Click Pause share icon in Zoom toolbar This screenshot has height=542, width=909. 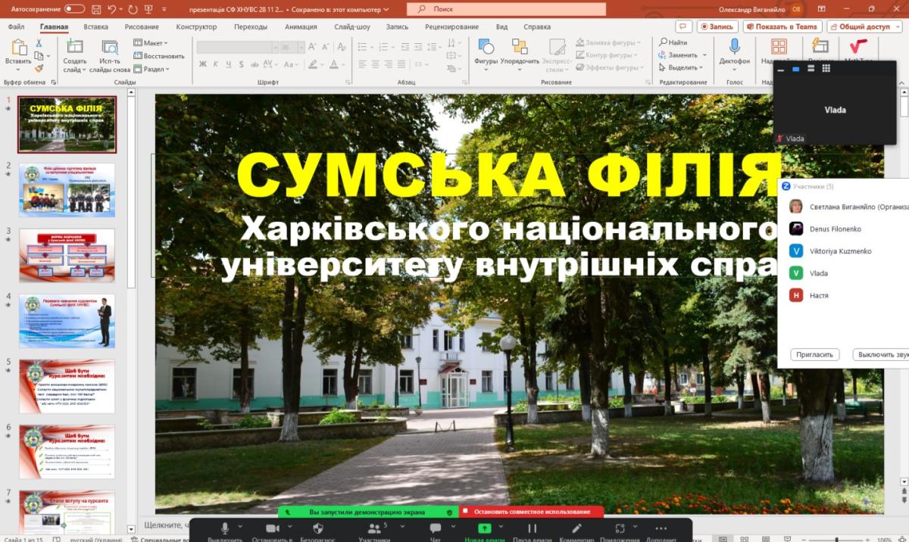tap(532, 528)
